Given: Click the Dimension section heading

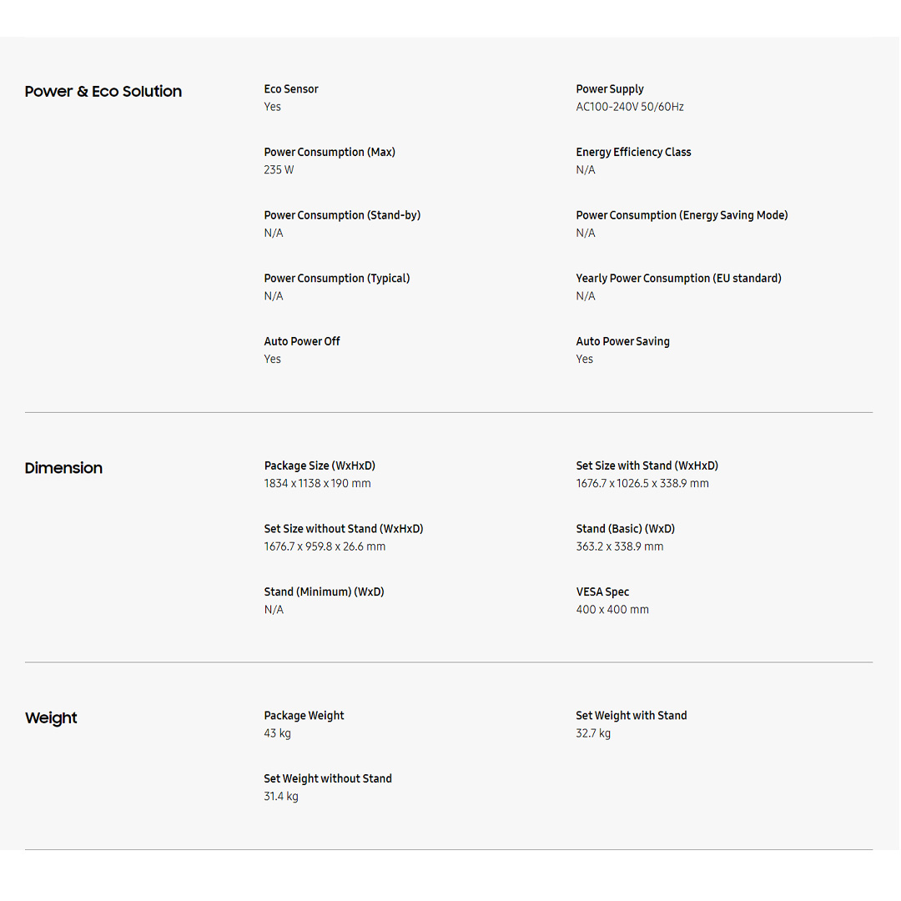Looking at the screenshot, I should click(63, 468).
